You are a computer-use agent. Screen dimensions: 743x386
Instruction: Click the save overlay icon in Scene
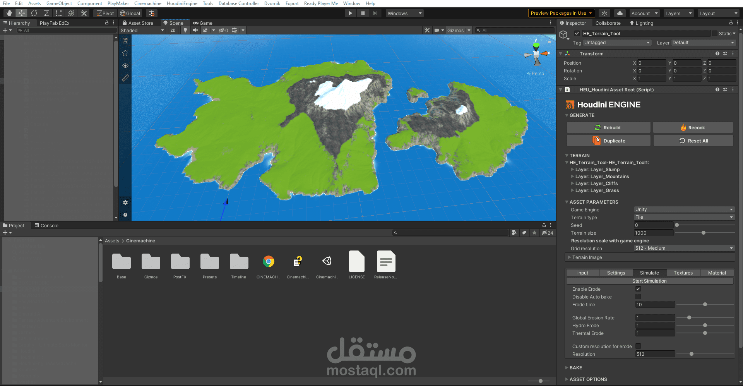pyautogui.click(x=125, y=41)
